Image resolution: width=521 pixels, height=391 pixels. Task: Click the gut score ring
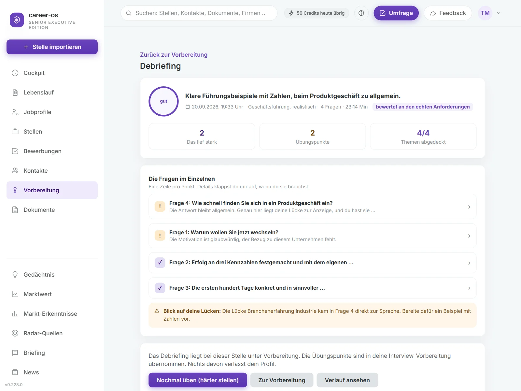[163, 101]
